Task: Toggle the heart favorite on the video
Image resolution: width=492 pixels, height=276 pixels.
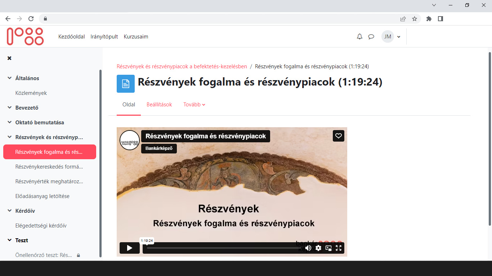Action: [338, 135]
